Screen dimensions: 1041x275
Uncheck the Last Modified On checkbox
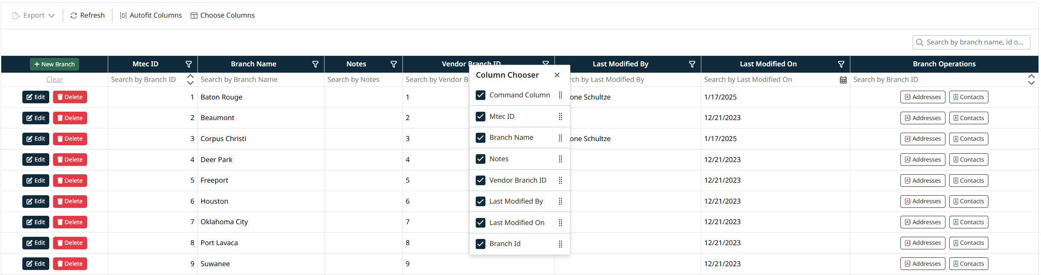(x=480, y=223)
